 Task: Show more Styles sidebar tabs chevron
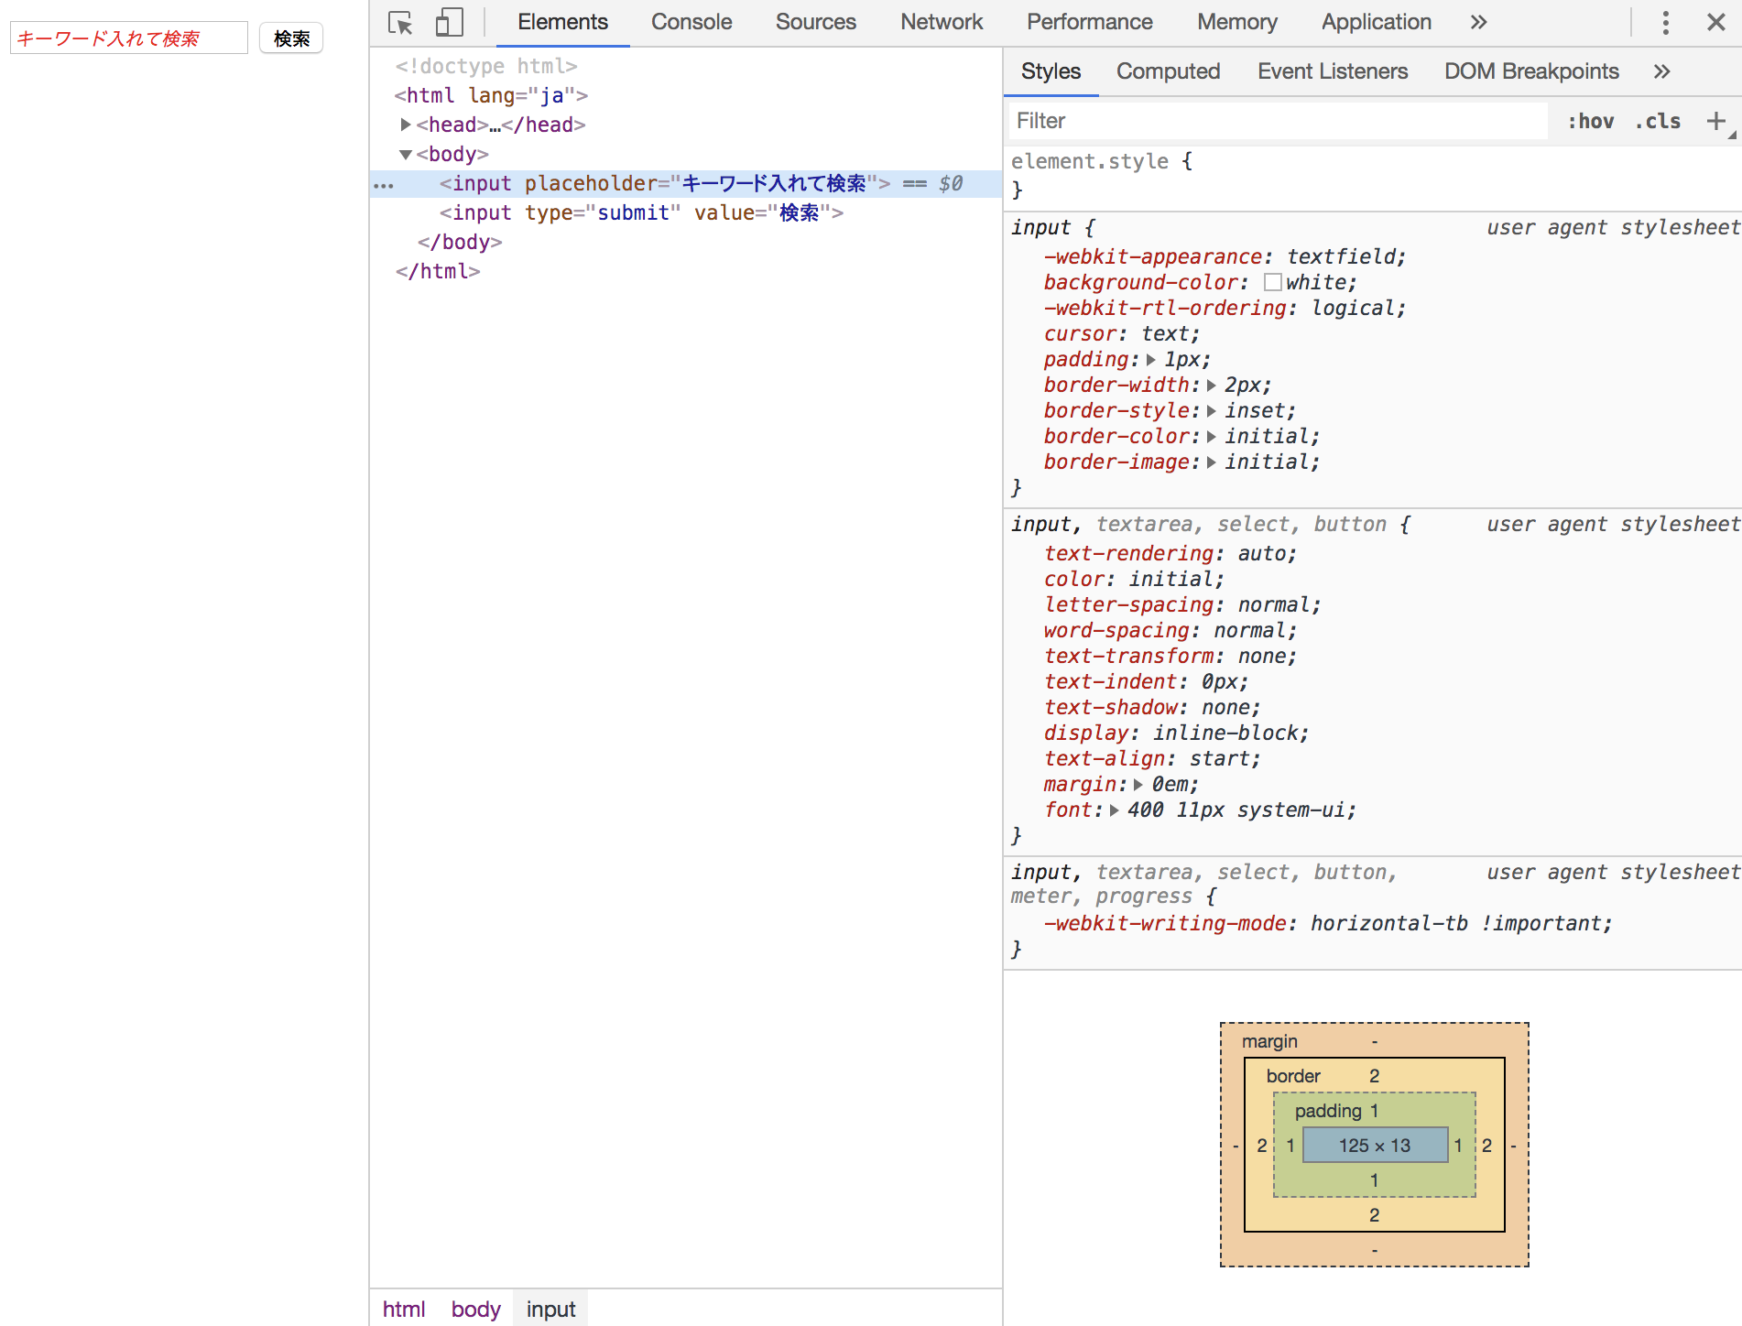1661,71
